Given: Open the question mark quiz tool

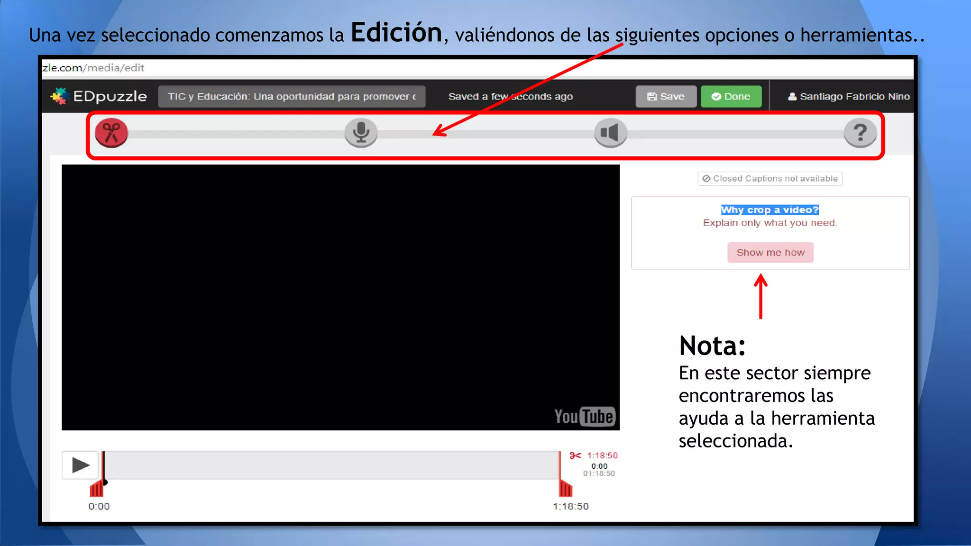Looking at the screenshot, I should tap(860, 133).
